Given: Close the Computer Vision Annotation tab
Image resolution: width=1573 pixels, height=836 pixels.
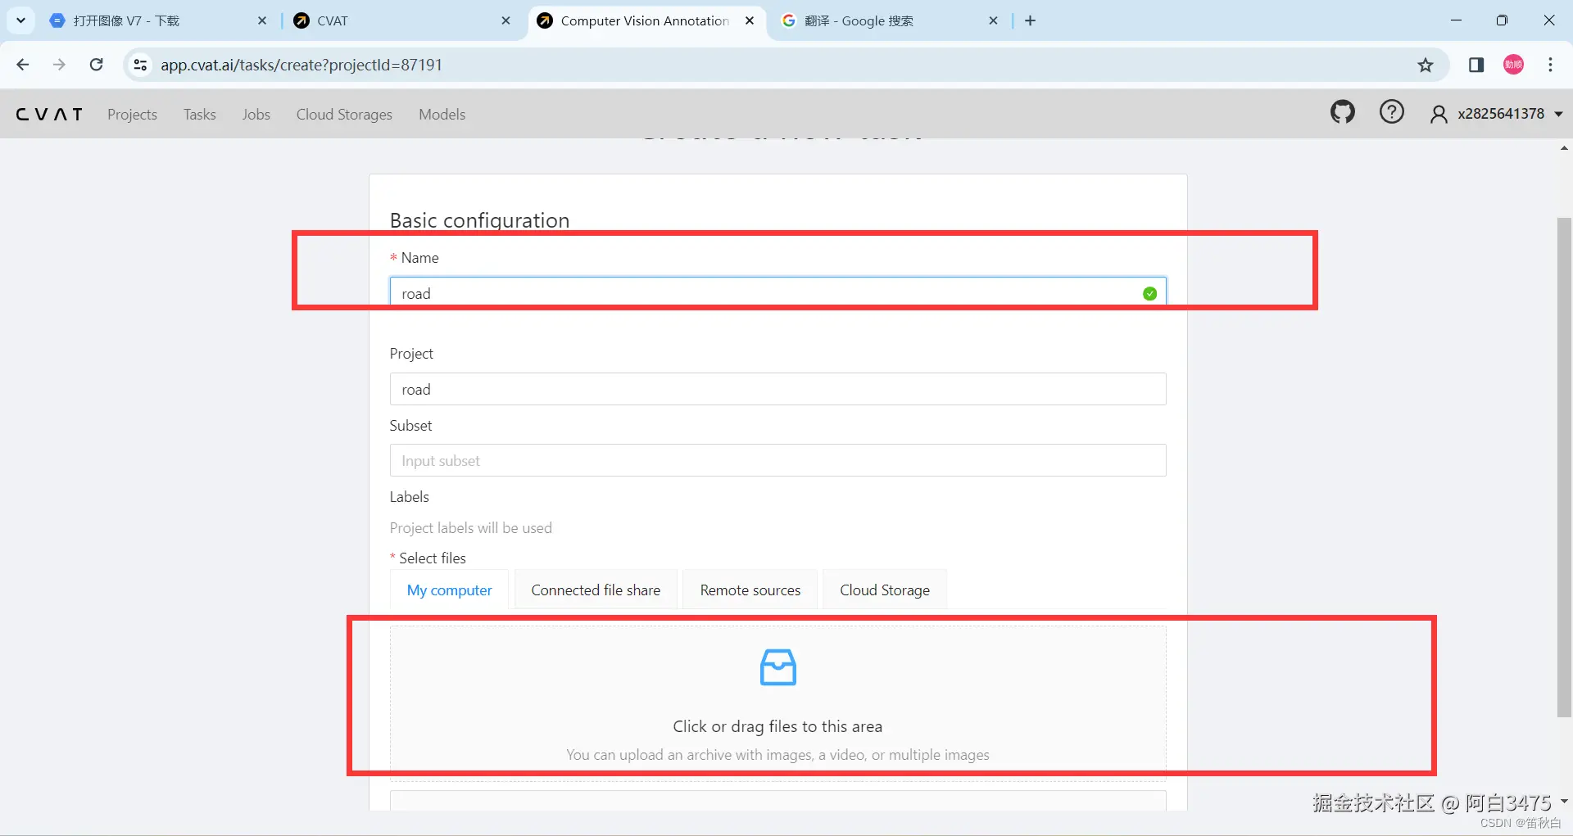Looking at the screenshot, I should point(750,20).
